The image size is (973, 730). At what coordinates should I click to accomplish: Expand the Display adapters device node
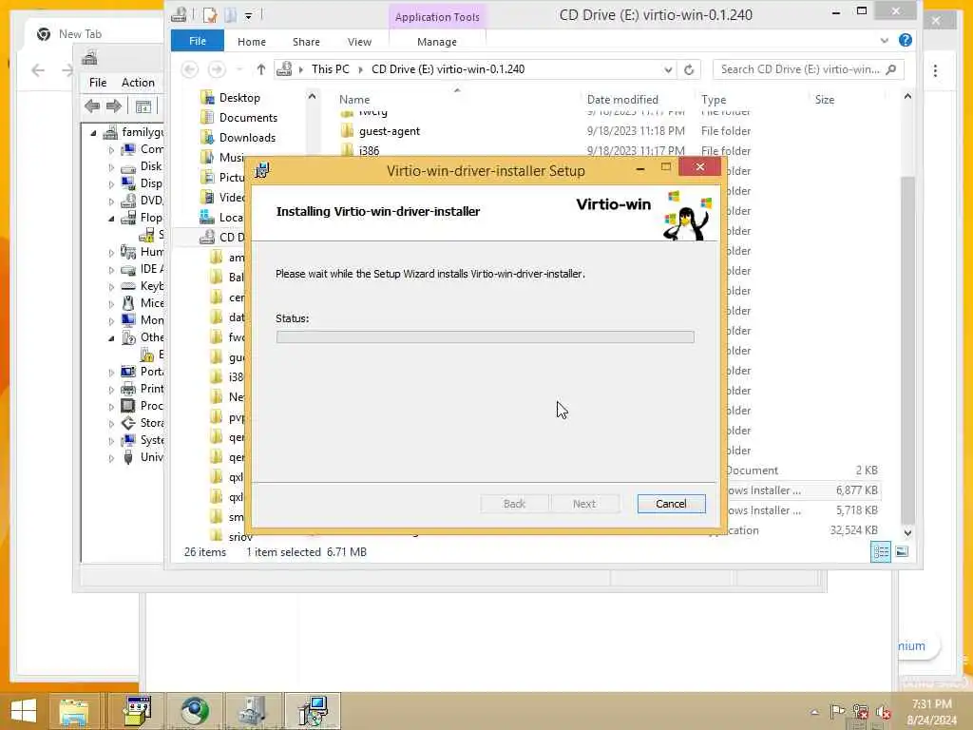[x=111, y=184]
